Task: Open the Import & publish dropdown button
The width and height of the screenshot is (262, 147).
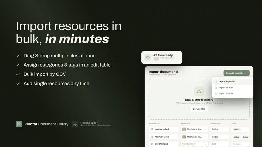Action: coord(236,73)
